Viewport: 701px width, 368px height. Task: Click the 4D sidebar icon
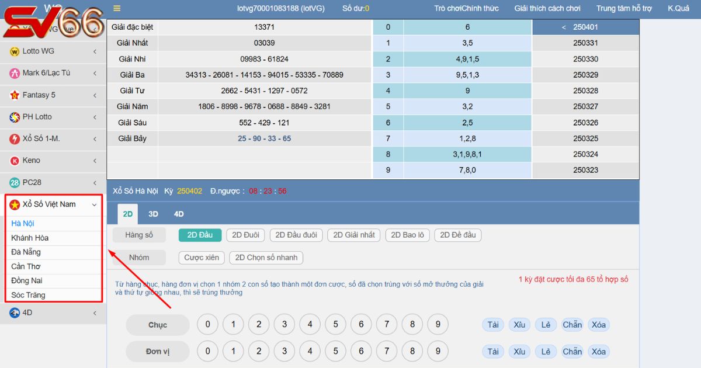tap(15, 313)
